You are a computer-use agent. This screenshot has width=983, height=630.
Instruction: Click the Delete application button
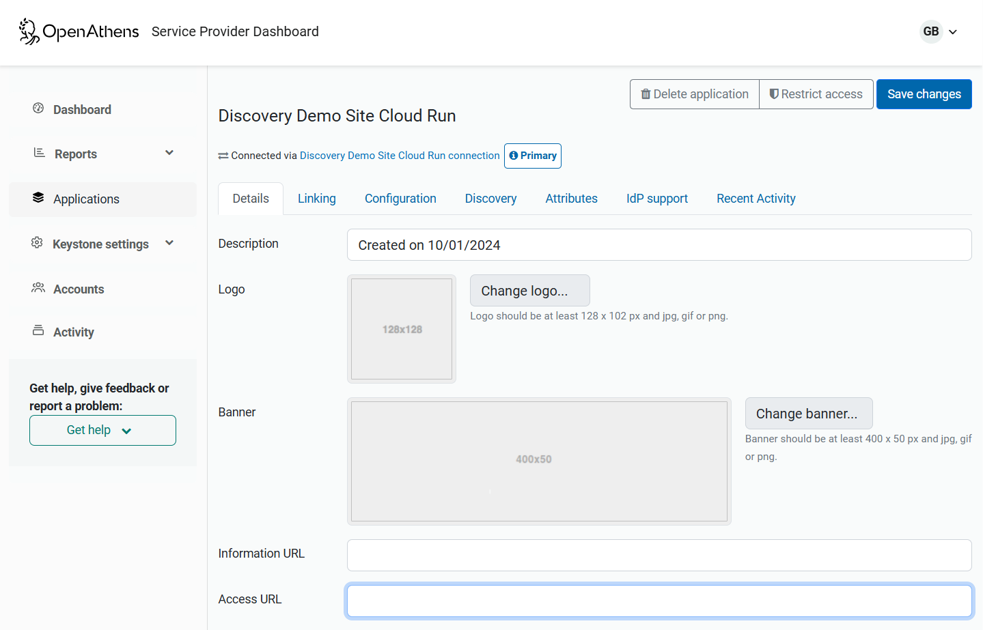click(x=694, y=94)
